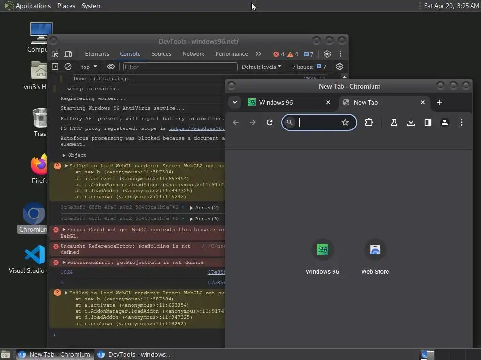Image resolution: width=481 pixels, height=360 pixels.
Task: Open the Extensions puzzle icon
Action: pos(369,122)
